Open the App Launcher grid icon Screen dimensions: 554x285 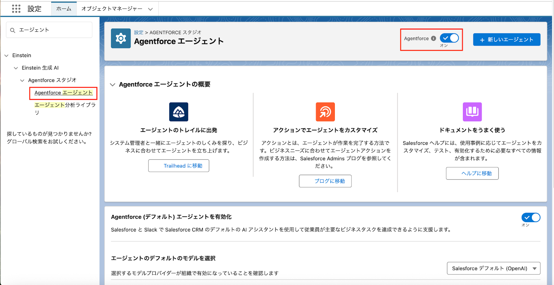[16, 9]
